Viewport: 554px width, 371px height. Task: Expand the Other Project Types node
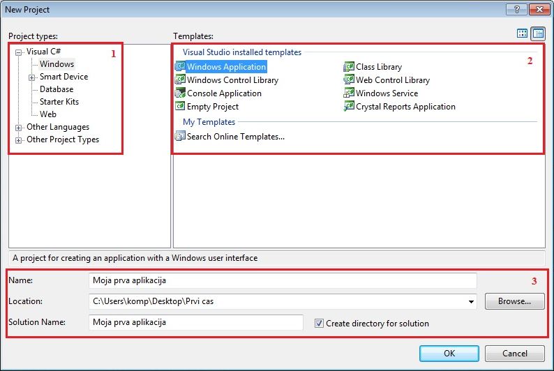[18, 140]
